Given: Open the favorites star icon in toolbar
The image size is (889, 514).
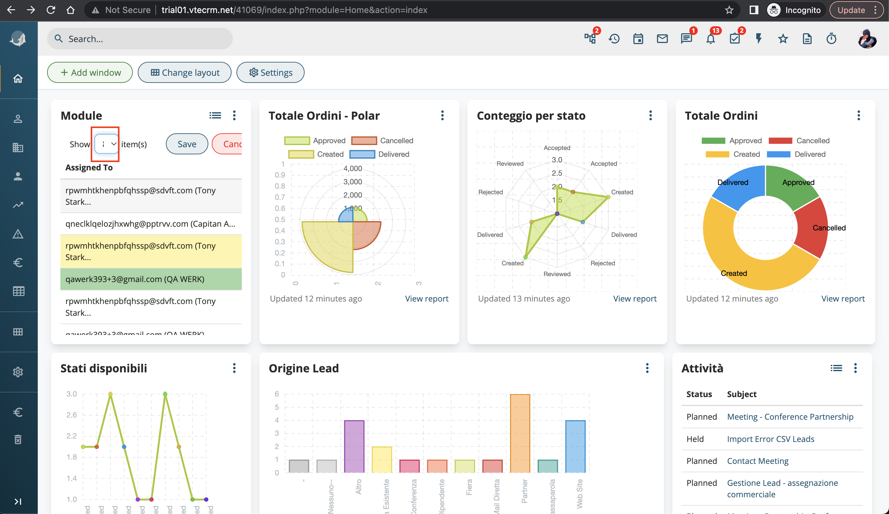Looking at the screenshot, I should pyautogui.click(x=783, y=38).
